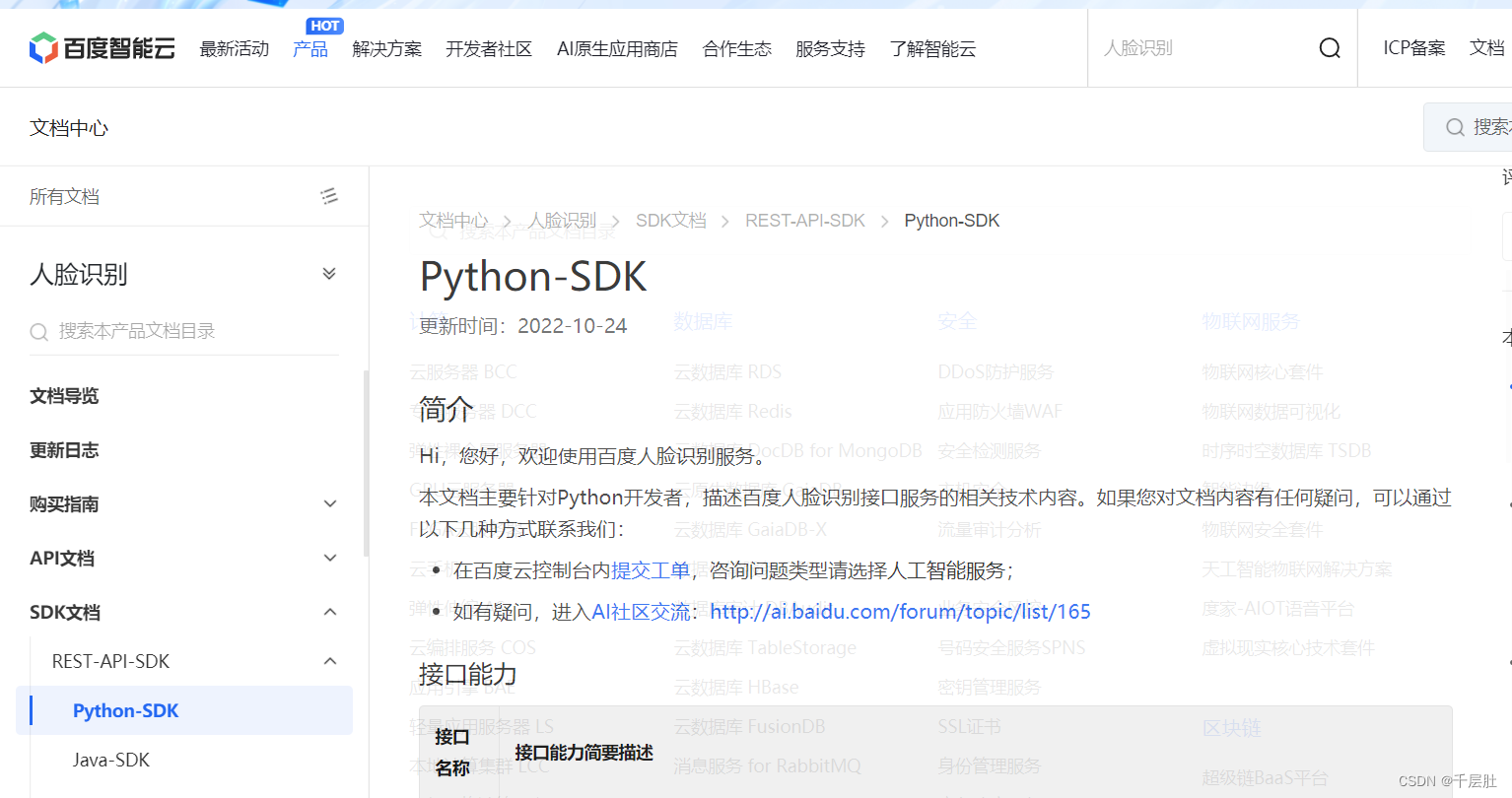Click the document center search box

click(1469, 127)
